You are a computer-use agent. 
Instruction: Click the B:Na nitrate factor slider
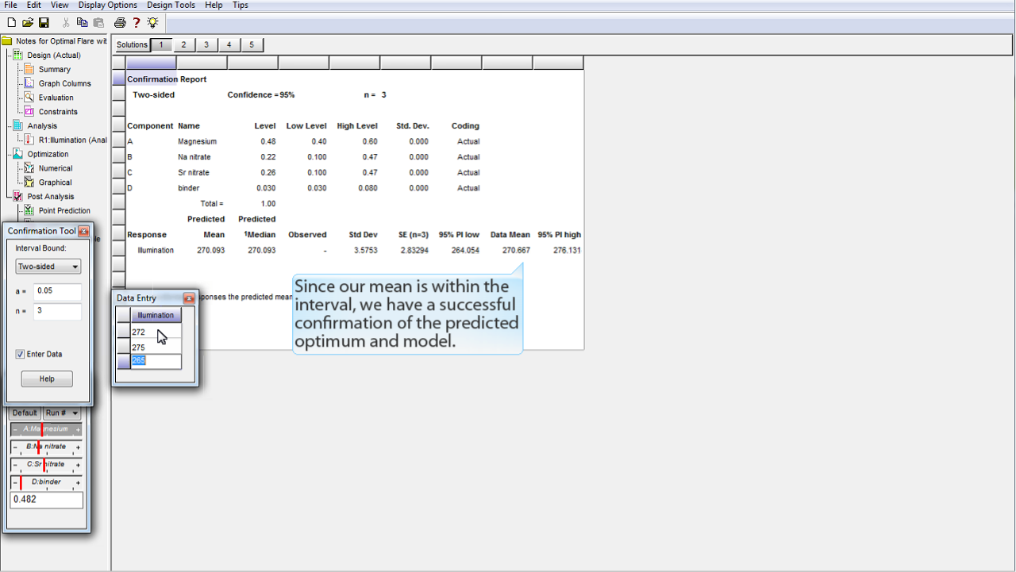click(46, 447)
